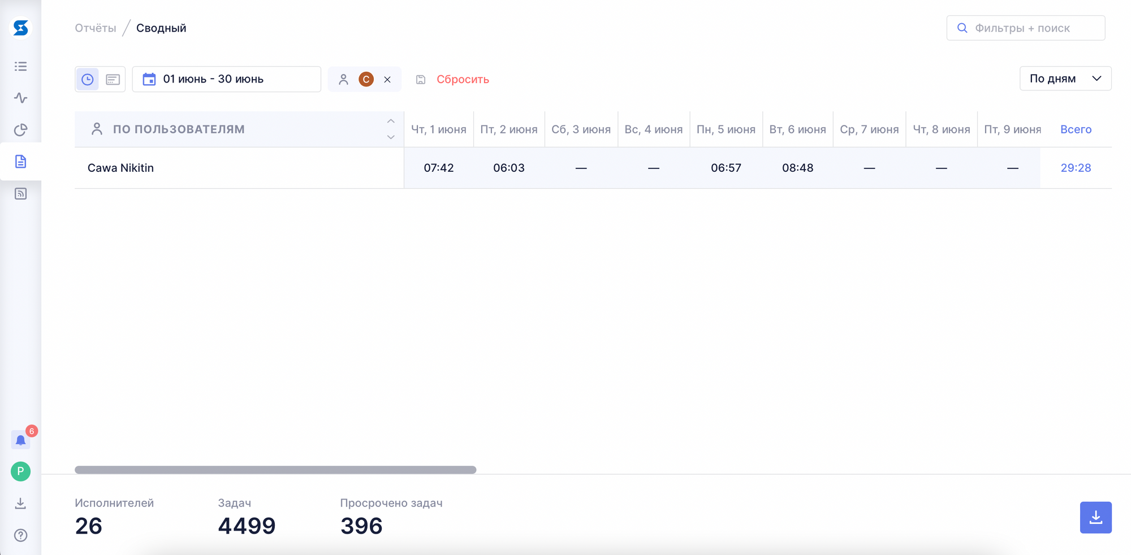1131x555 pixels.
Task: Open the По дням grouping dropdown
Action: point(1065,79)
